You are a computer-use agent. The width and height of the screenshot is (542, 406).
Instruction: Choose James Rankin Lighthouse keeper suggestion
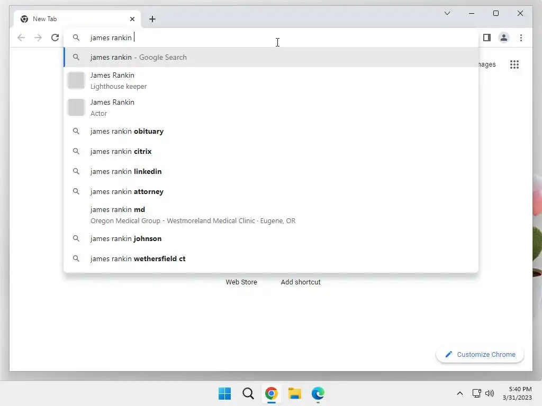272,81
